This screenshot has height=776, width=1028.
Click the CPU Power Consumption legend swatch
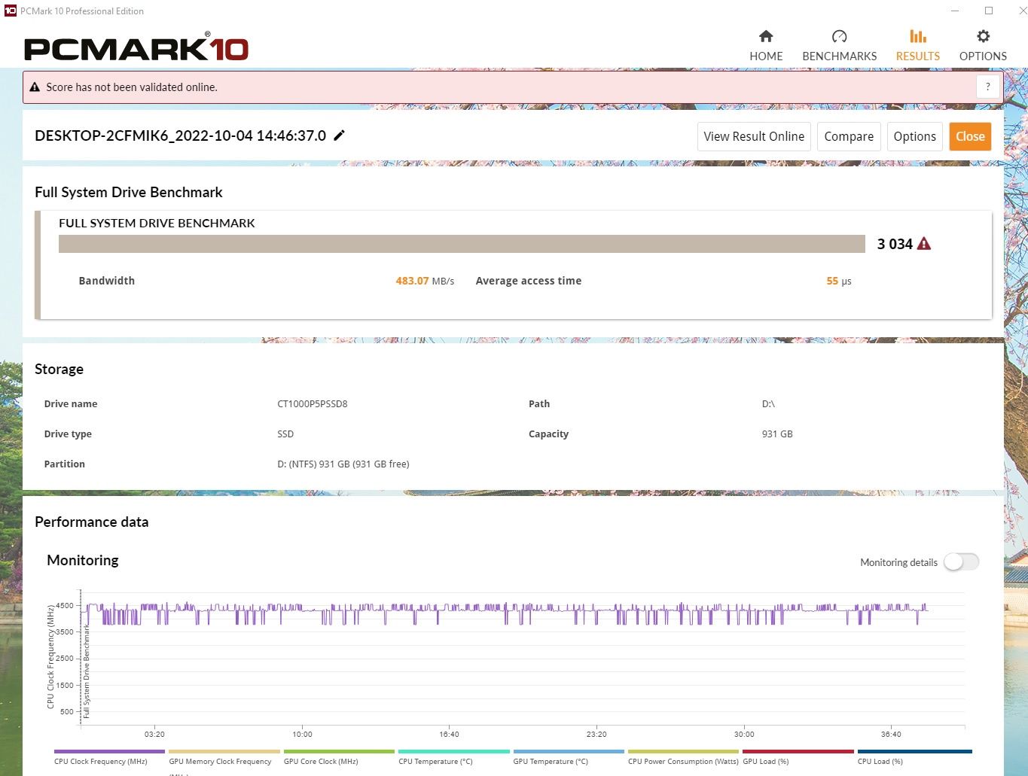684,751
